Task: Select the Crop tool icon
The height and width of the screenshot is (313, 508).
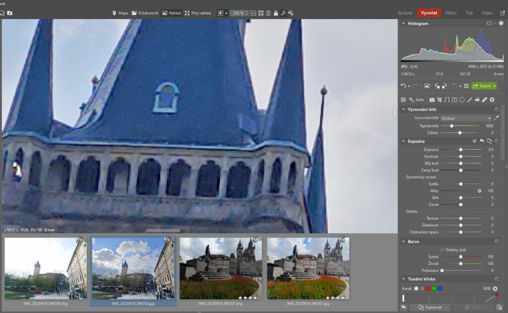Action: pyautogui.click(x=440, y=100)
